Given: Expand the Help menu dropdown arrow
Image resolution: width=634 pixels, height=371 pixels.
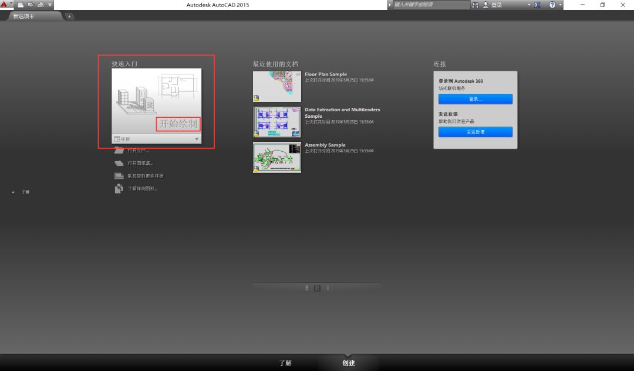Looking at the screenshot, I should point(560,5).
